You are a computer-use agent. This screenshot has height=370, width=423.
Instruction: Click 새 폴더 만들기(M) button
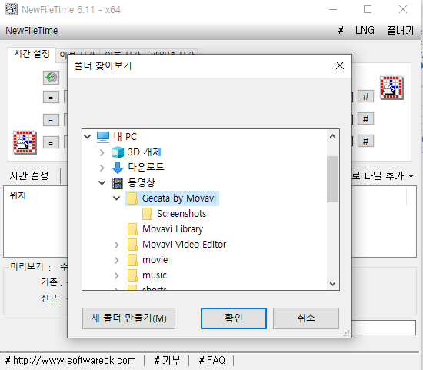[128, 318]
